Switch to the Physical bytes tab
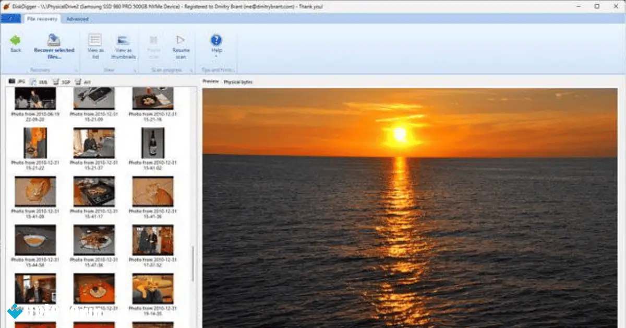The height and width of the screenshot is (328, 626). pyautogui.click(x=238, y=81)
